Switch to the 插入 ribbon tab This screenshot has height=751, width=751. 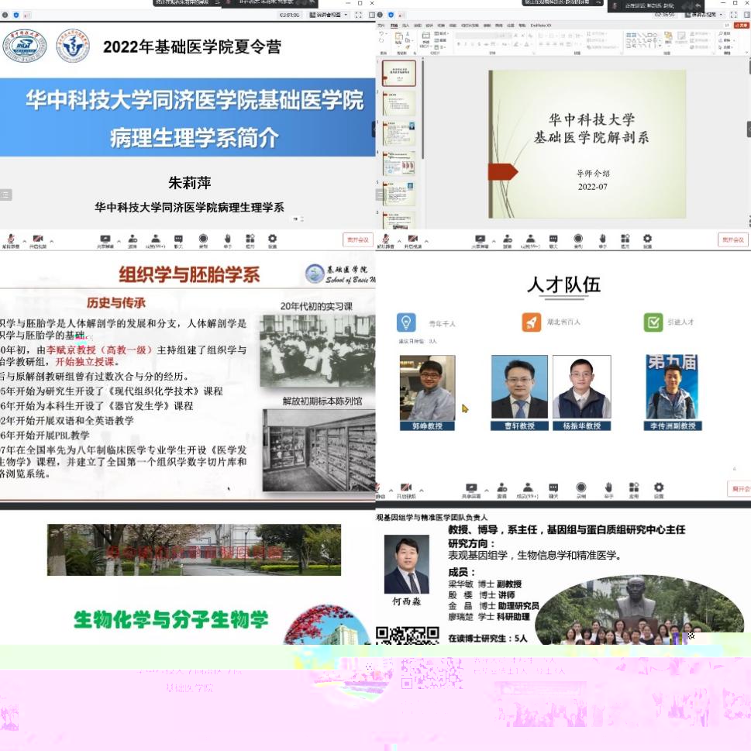pyautogui.click(x=405, y=26)
